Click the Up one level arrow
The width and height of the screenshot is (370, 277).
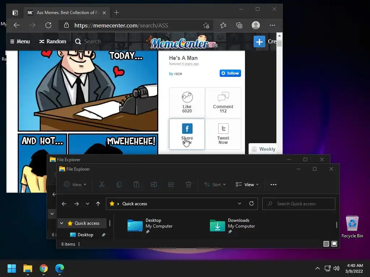point(98,204)
